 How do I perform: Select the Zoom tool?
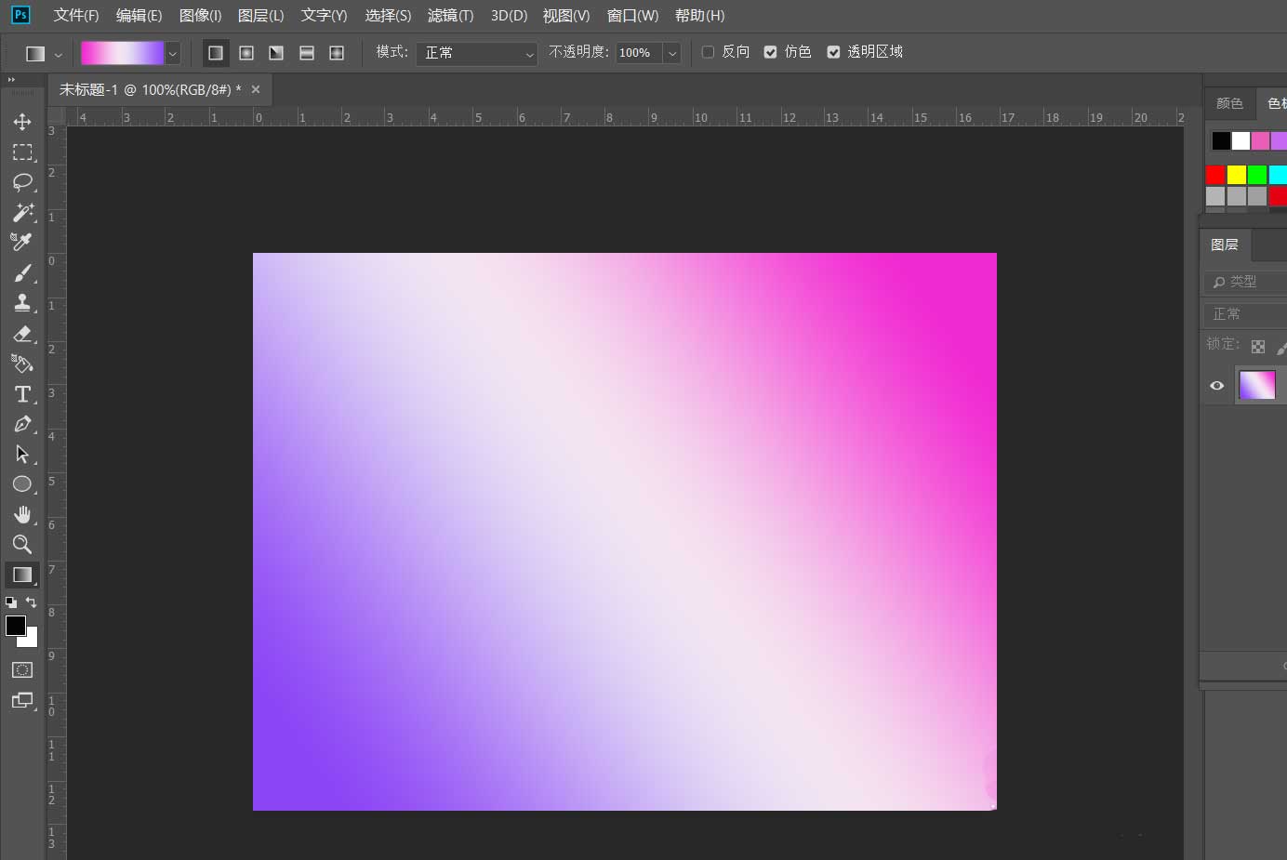click(22, 544)
